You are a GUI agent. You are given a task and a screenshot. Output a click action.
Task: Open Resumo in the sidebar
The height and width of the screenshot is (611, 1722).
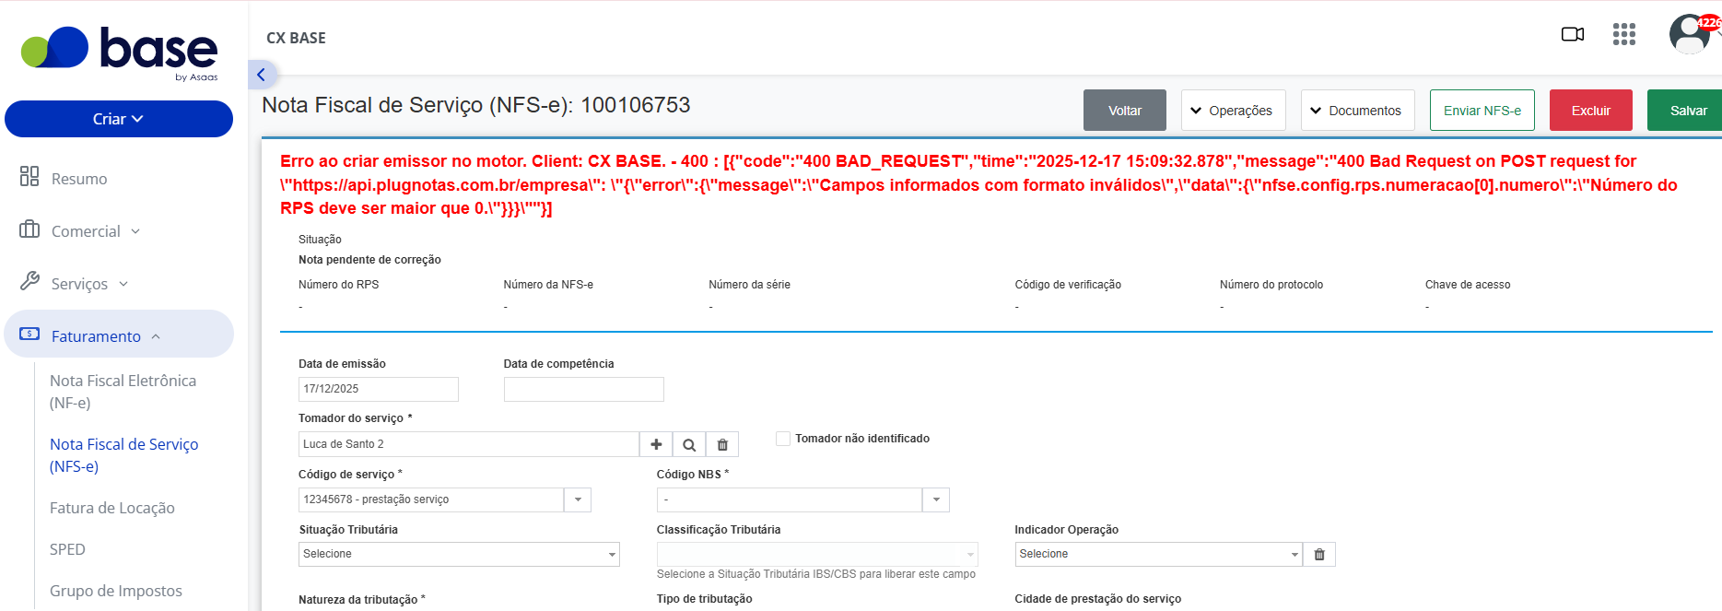coord(79,179)
